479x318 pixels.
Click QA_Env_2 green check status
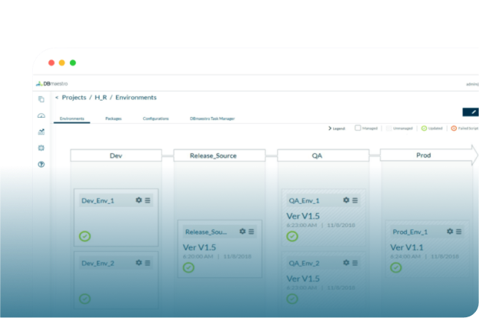click(292, 299)
